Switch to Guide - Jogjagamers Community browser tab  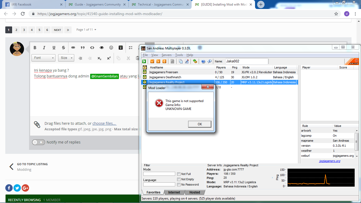[96, 4]
